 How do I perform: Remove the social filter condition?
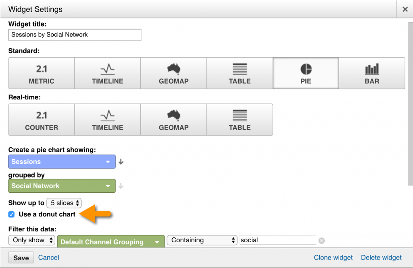(x=321, y=240)
